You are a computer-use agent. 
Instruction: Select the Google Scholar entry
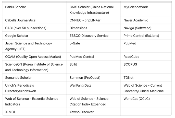[17, 36]
